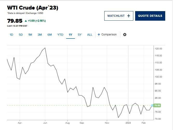The width and height of the screenshot is (173, 130).
Task: Switch chart to 5Y range
Action: pos(80,35)
